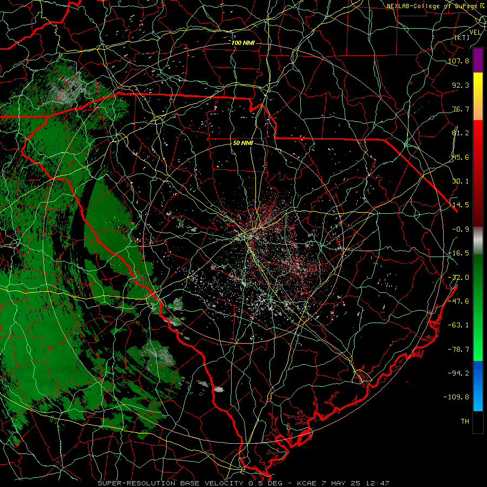Image resolution: width=487 pixels, height=487 pixels.
Task: Click the -63.1 legend value
Action: click(458, 325)
